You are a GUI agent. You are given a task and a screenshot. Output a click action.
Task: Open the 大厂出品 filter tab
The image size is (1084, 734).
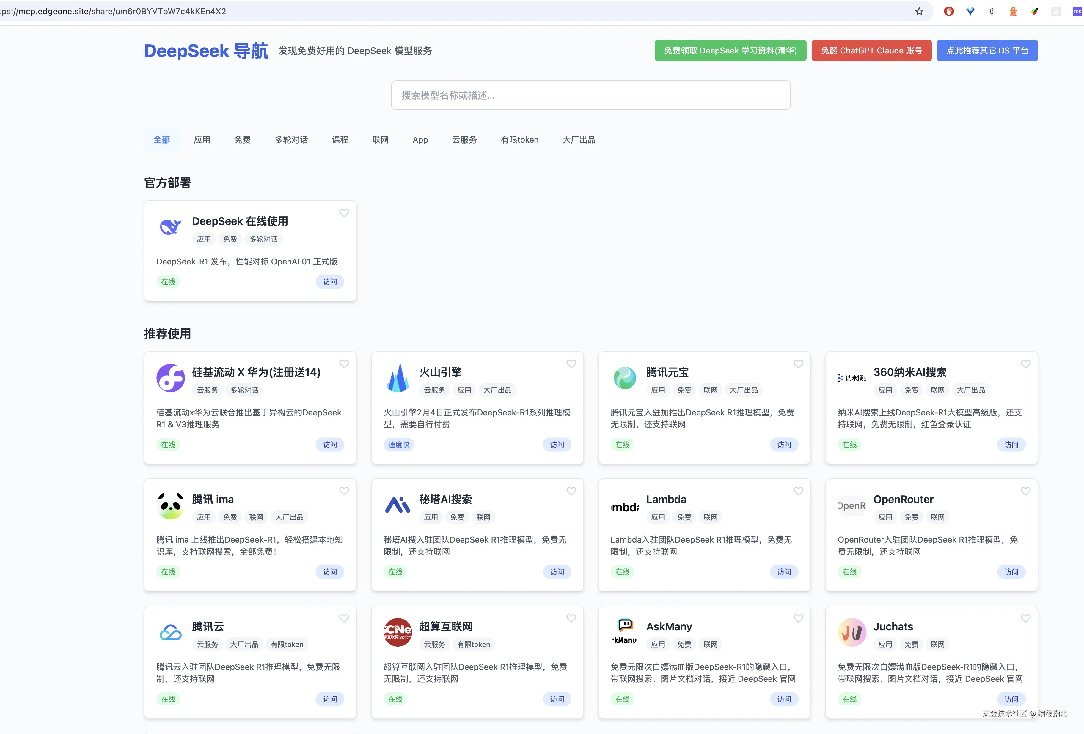(x=578, y=140)
